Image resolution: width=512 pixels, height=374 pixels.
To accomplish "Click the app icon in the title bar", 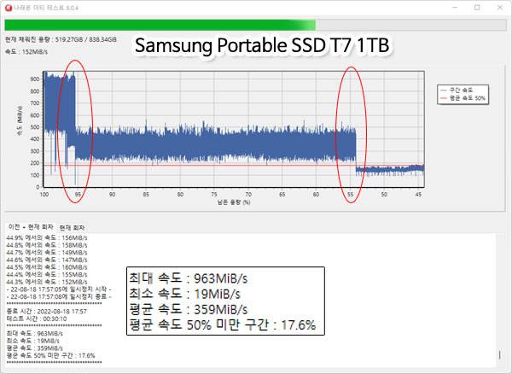I will (8, 8).
